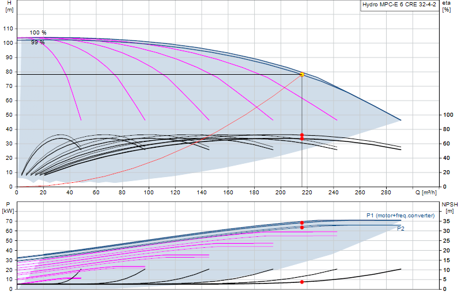Click the 'P1 (motor+freq.converter)' curve label

pyautogui.click(x=400, y=216)
